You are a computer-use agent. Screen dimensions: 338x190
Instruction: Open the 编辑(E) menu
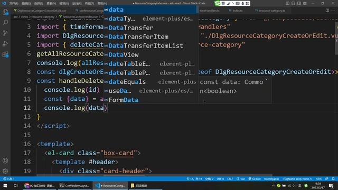(26, 4)
